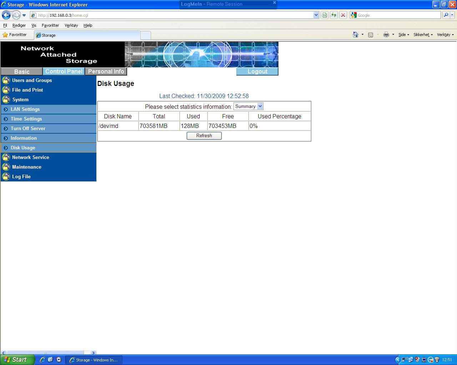Expand the Home icon dropdown arrow
The width and height of the screenshot is (457, 365).
click(362, 35)
